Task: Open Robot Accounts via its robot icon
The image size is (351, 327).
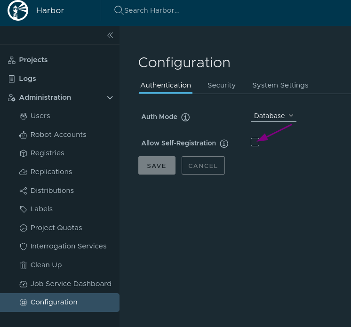Action: tap(23, 135)
